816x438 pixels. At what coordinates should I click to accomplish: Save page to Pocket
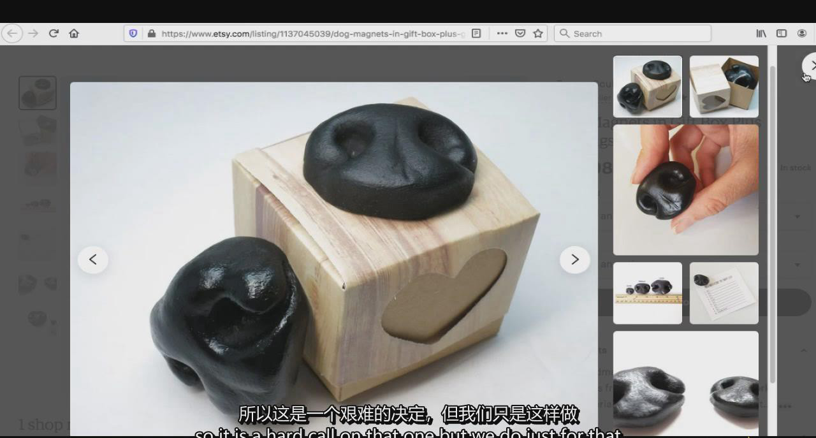point(520,33)
